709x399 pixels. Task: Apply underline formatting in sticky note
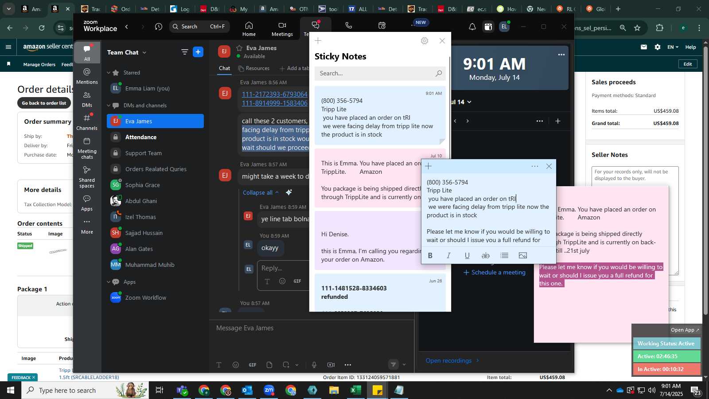(x=467, y=255)
